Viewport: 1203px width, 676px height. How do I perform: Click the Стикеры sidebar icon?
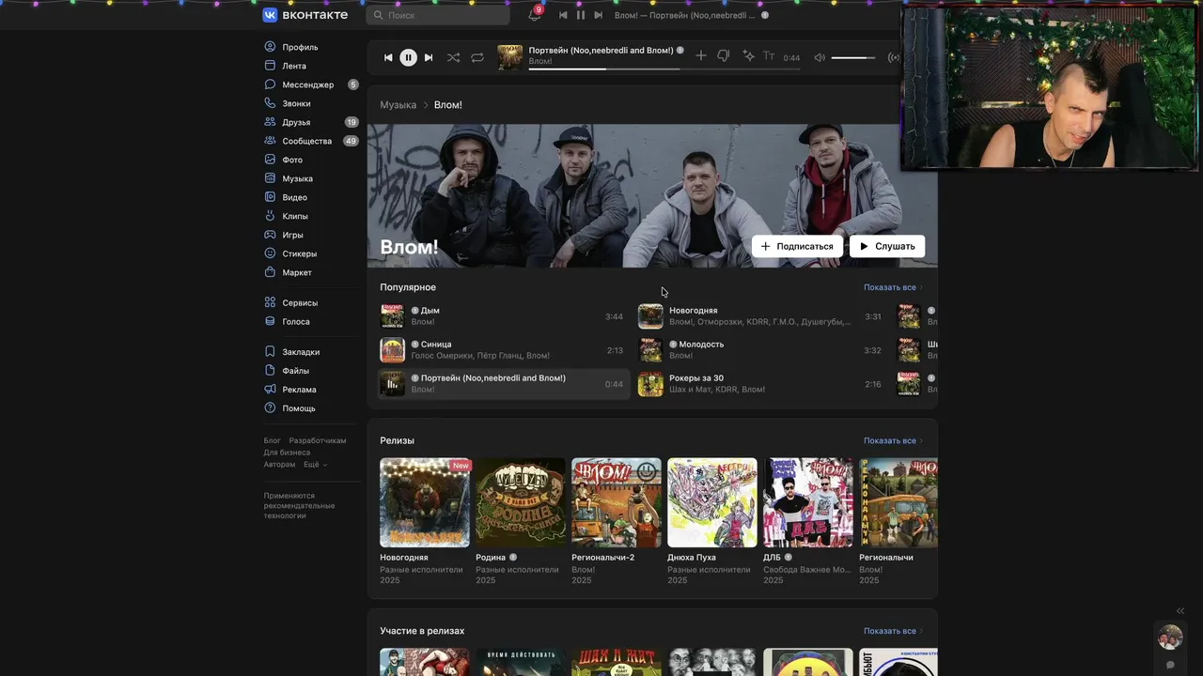point(271,253)
